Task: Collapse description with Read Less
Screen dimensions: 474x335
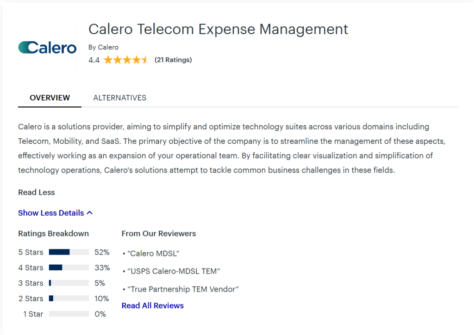Action: pyautogui.click(x=37, y=192)
